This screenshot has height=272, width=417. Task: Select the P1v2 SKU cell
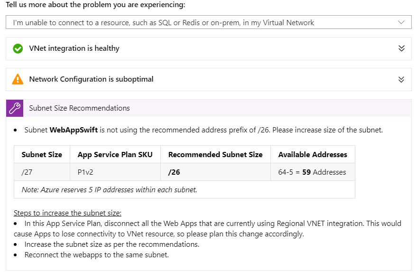click(86, 172)
